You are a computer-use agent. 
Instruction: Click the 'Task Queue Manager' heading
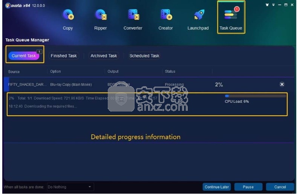pyautogui.click(x=27, y=40)
